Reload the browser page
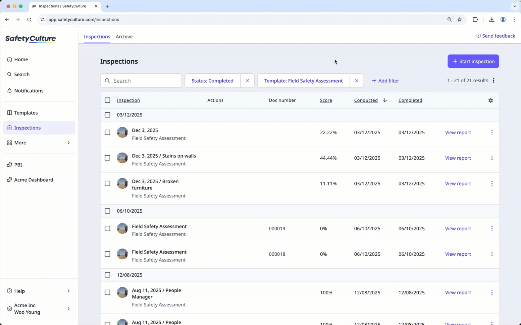 coord(29,19)
